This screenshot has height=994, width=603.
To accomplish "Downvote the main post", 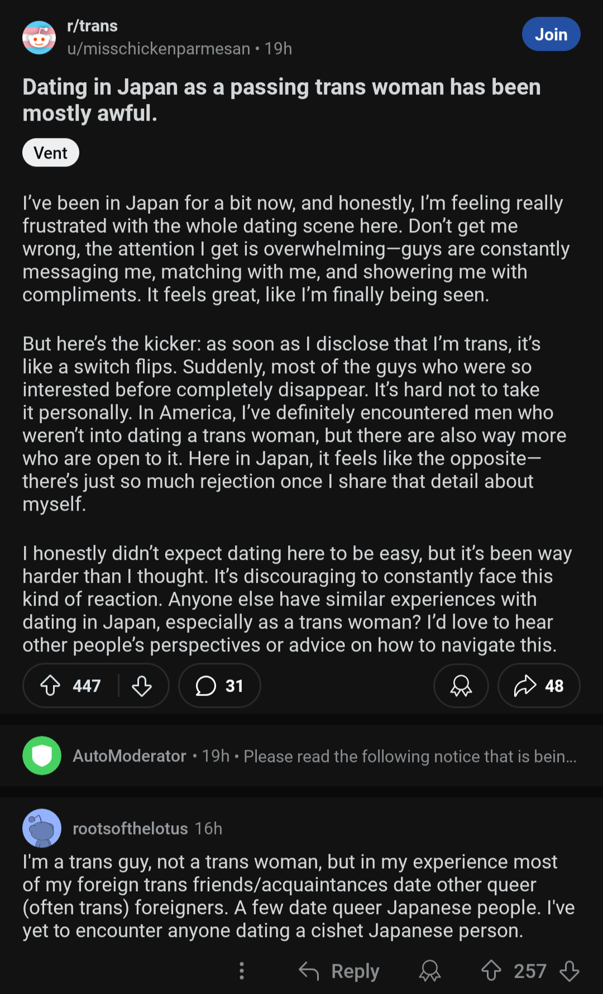I will (x=142, y=686).
